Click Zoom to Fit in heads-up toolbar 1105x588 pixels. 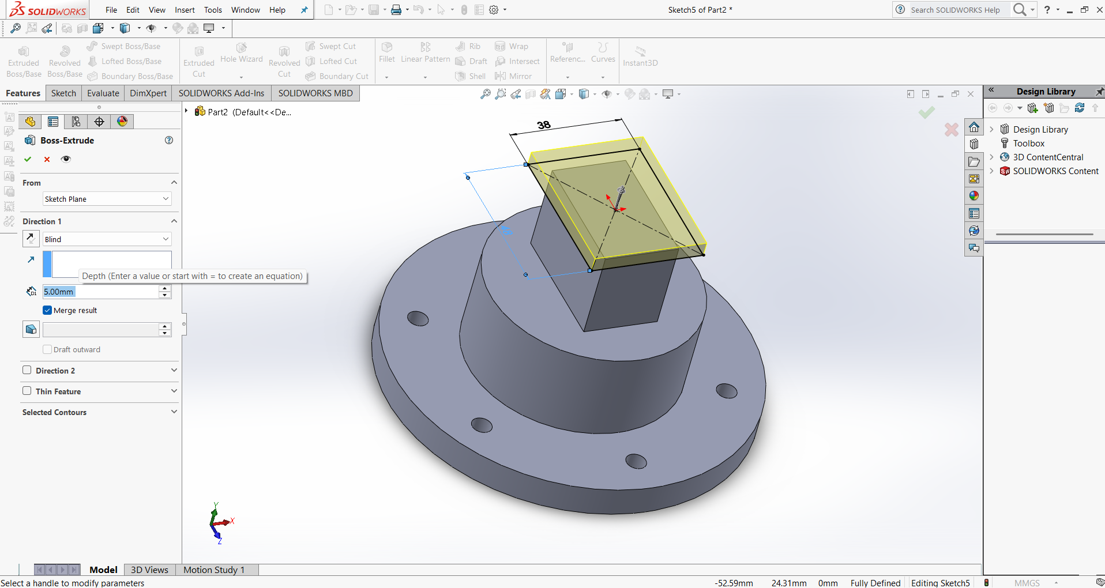[x=486, y=94]
